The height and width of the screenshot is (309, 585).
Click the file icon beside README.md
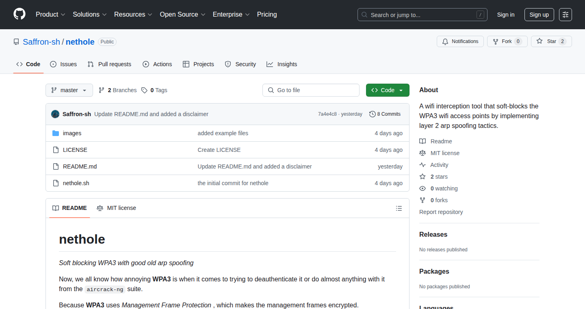coord(56,166)
